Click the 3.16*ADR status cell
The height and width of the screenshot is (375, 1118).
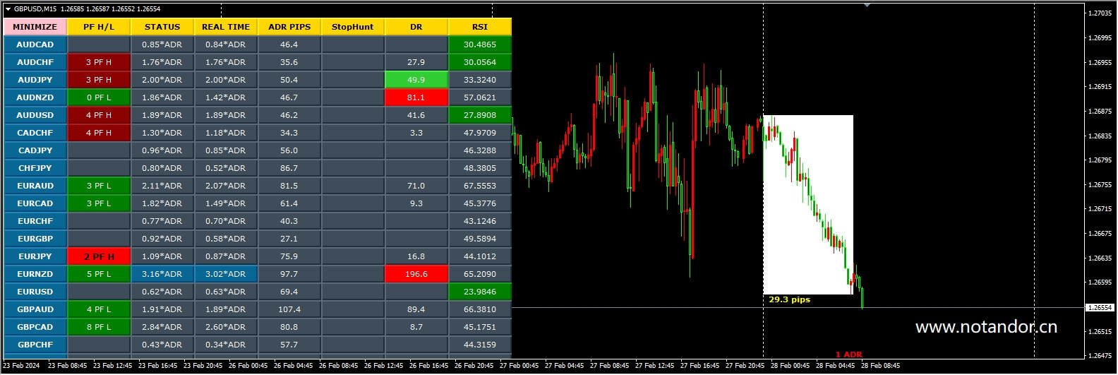162,274
